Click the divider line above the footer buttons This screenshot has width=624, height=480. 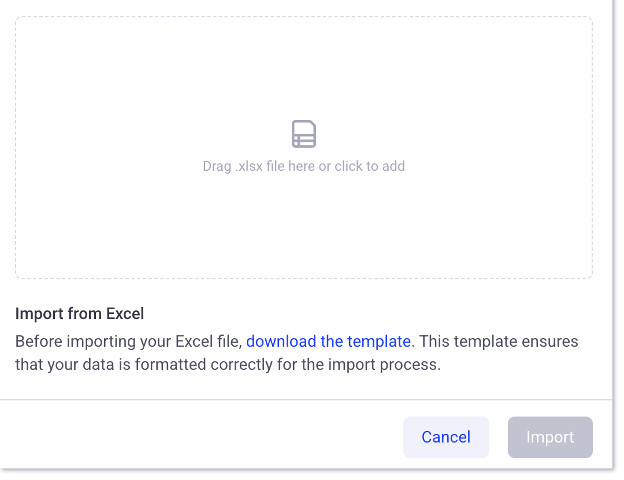(x=306, y=400)
